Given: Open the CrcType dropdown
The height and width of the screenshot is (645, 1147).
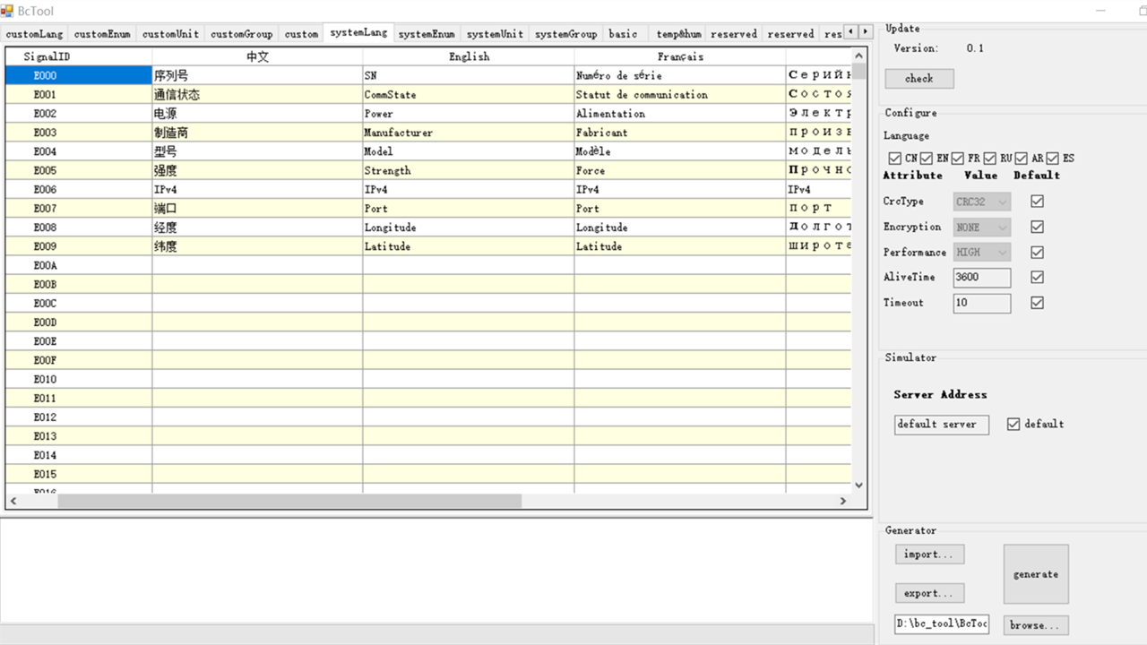Looking at the screenshot, I should tap(982, 202).
